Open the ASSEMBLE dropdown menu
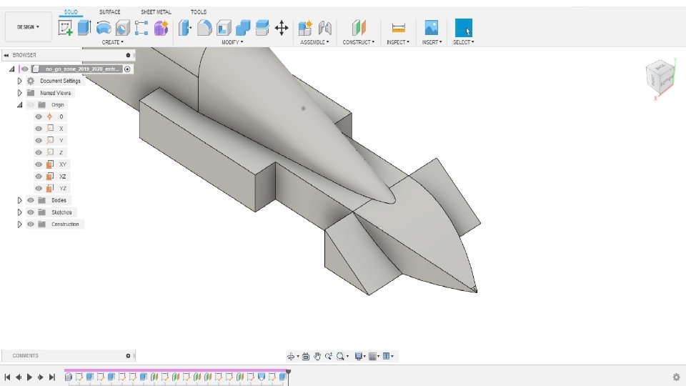The height and width of the screenshot is (386, 686). (314, 42)
